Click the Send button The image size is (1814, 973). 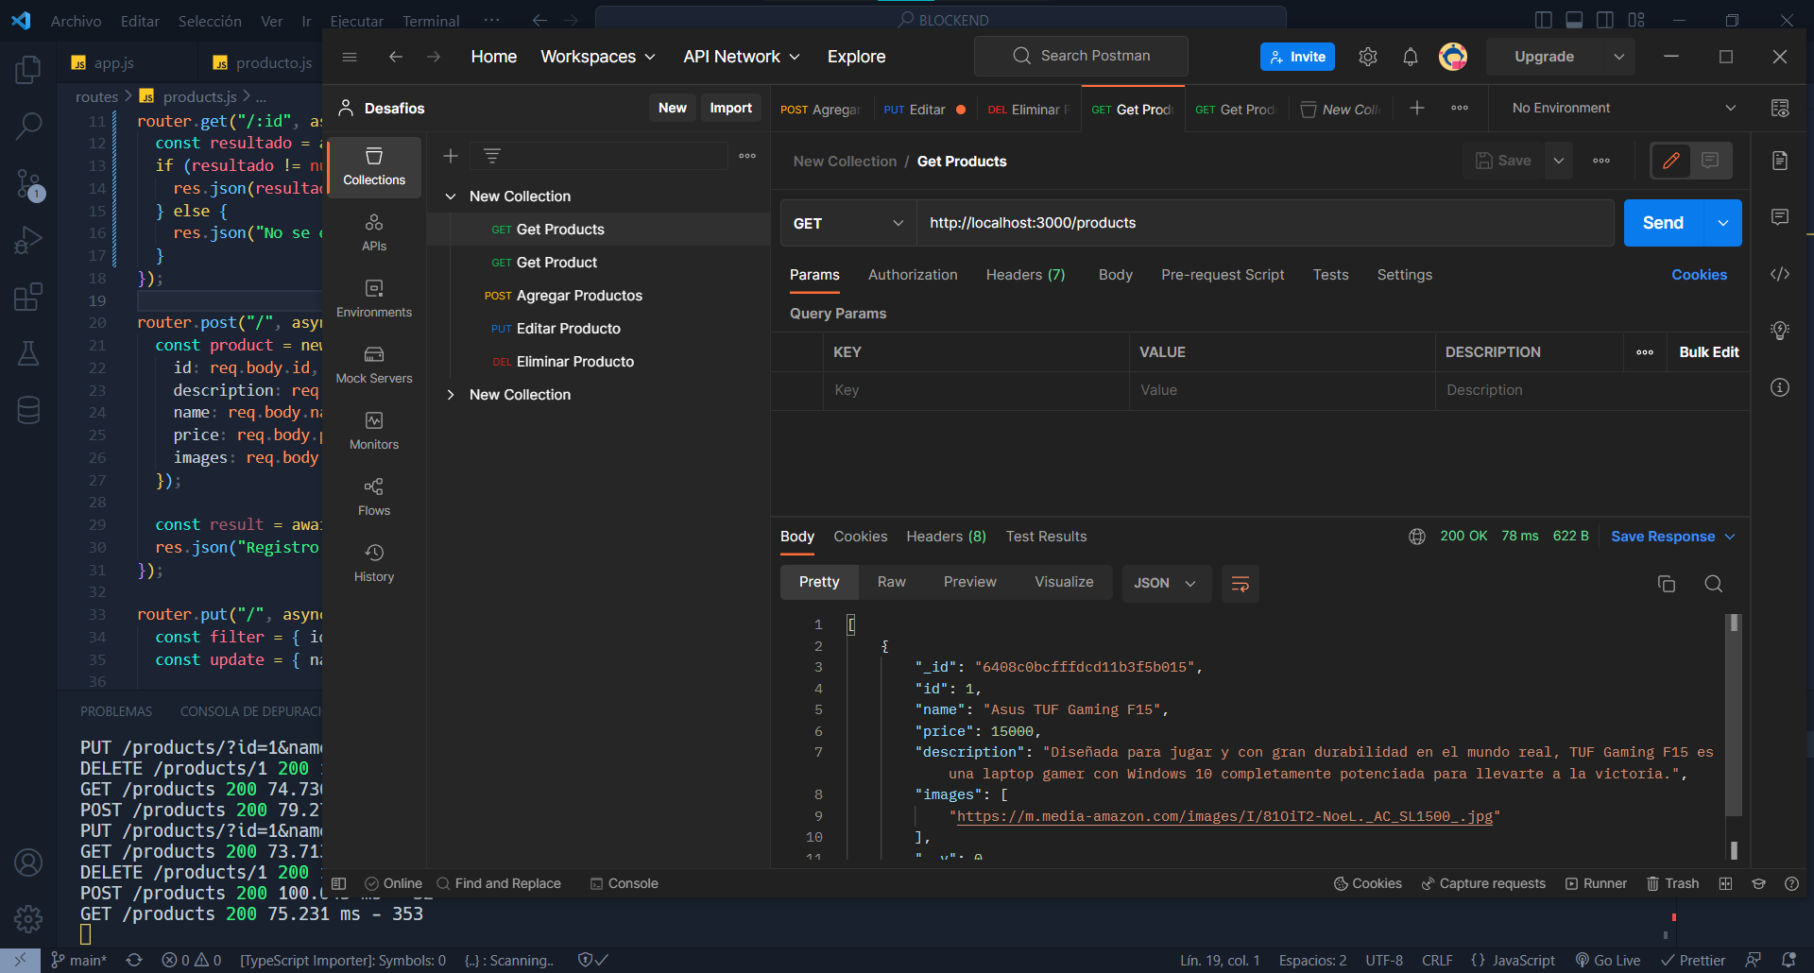pos(1663,223)
